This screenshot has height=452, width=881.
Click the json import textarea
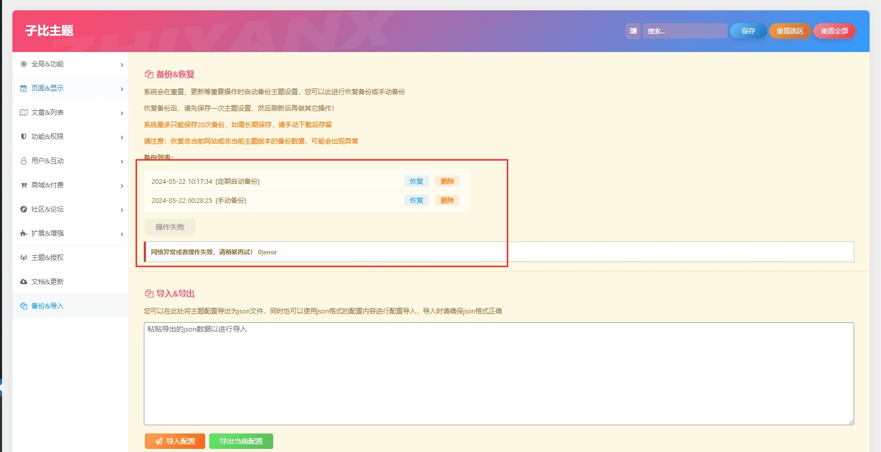tap(498, 374)
